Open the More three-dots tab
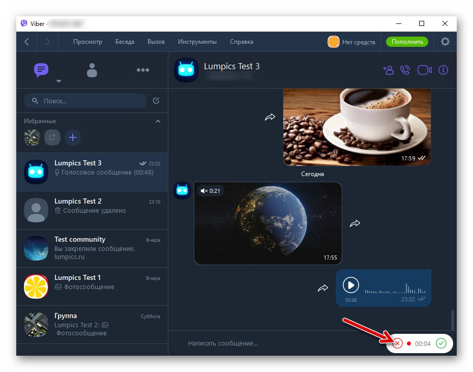The image size is (473, 372). tap(143, 70)
